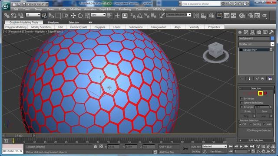Image resolution: width=278 pixels, height=156 pixels.
Task: Click the Edit Named Selection Sets icon
Action: click(x=162, y=16)
